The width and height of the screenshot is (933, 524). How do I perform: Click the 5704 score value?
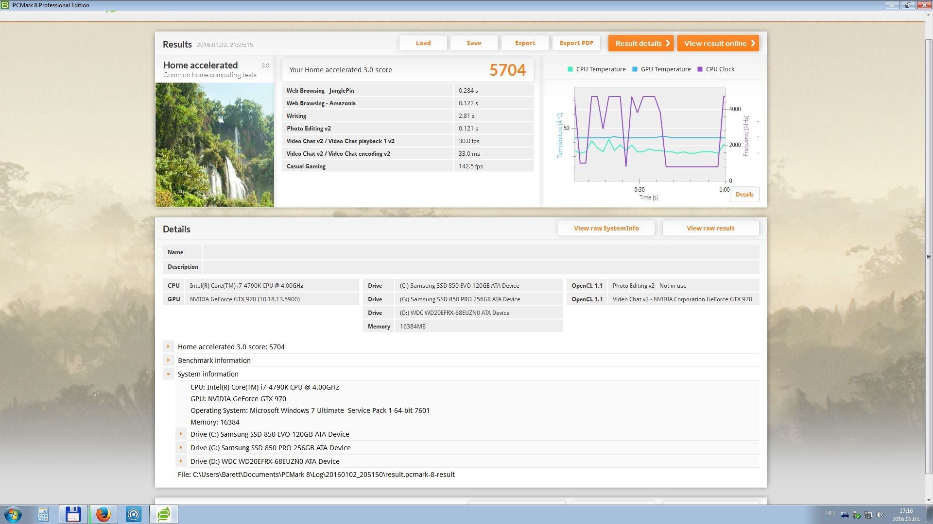click(x=507, y=70)
